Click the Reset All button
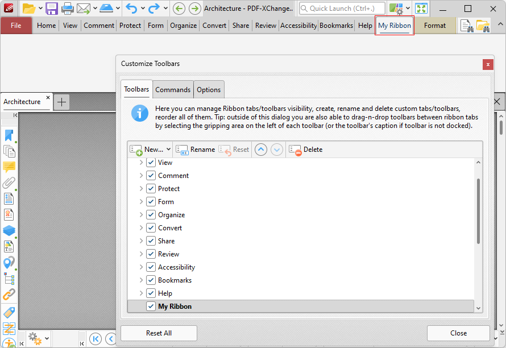This screenshot has width=506, height=348. [159, 333]
